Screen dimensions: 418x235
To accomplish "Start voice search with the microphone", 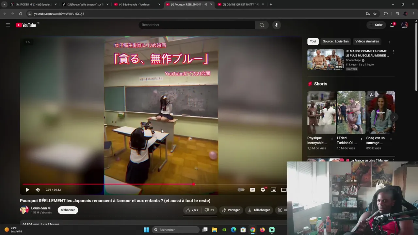I will point(277,25).
